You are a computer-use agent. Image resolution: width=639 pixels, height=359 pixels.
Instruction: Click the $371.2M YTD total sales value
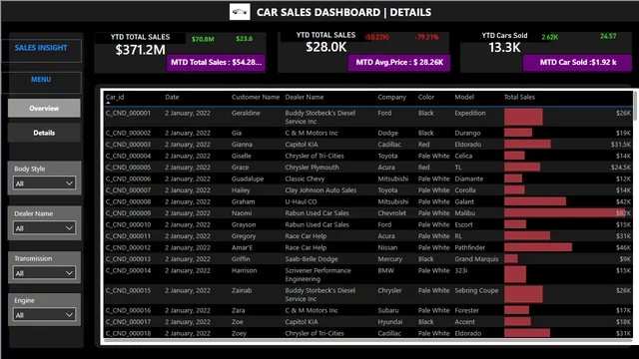(x=140, y=50)
